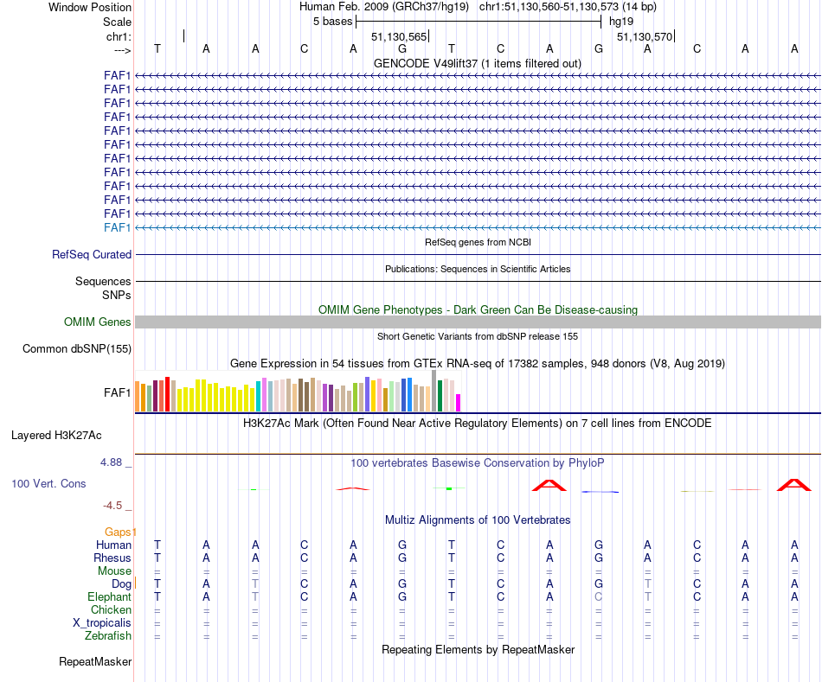This screenshot has height=682, width=822.
Task: Click the chr1: ruler label
Action: coord(119,36)
